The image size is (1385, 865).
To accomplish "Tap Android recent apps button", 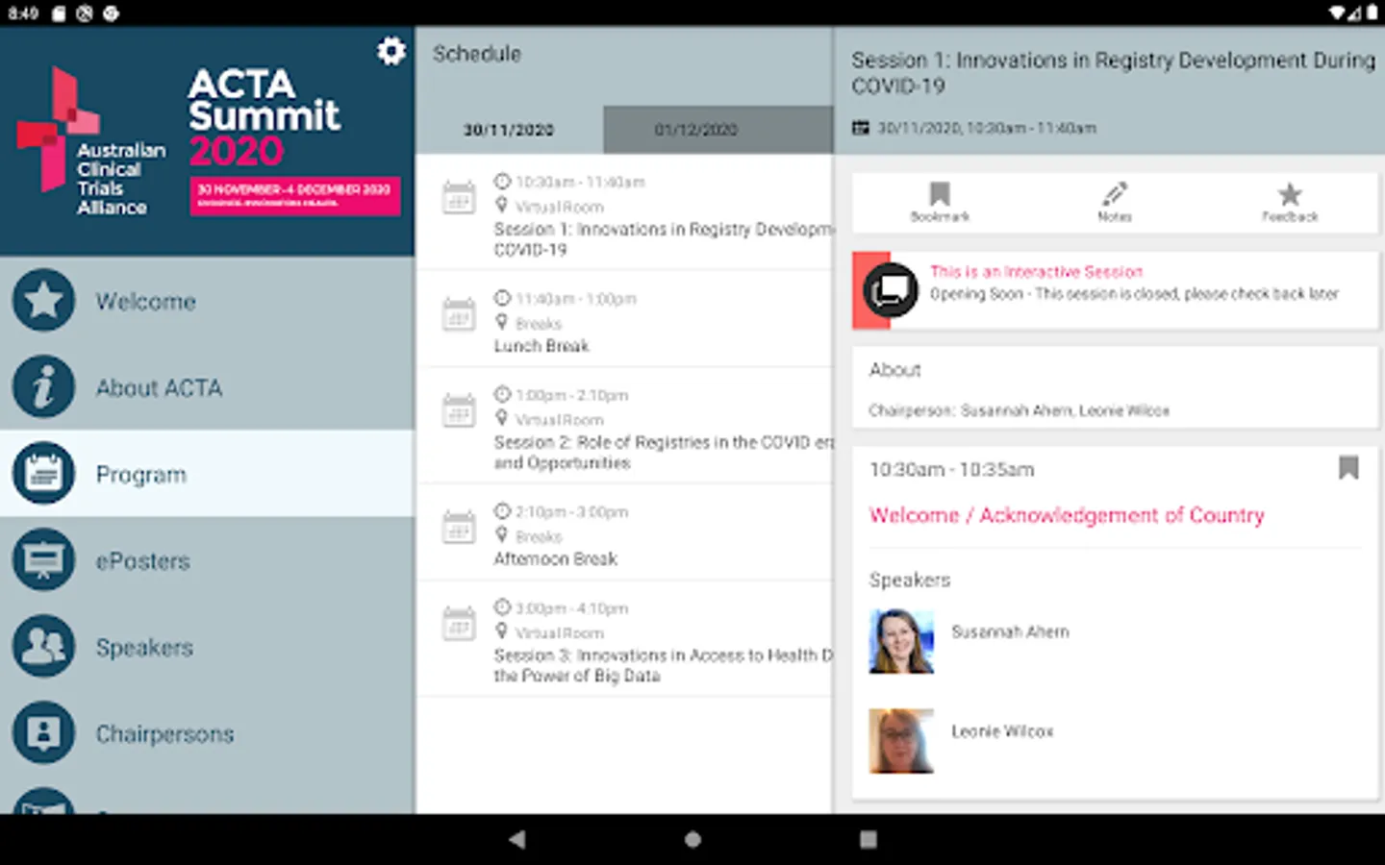I will [868, 839].
